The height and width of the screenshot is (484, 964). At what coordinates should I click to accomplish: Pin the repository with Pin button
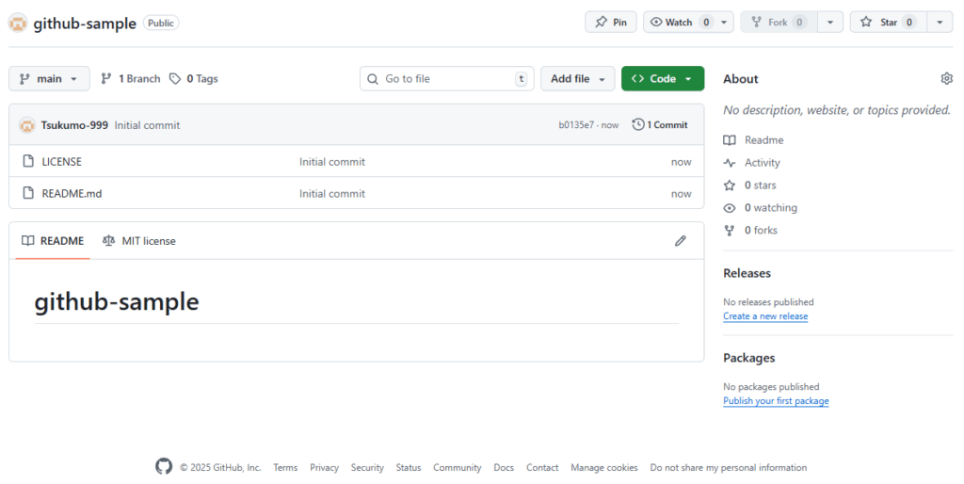pos(610,23)
